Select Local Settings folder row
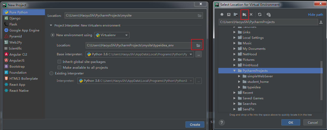 click(269, 38)
